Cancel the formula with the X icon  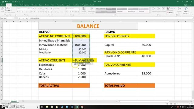pyautogui.click(x=19, y=18)
